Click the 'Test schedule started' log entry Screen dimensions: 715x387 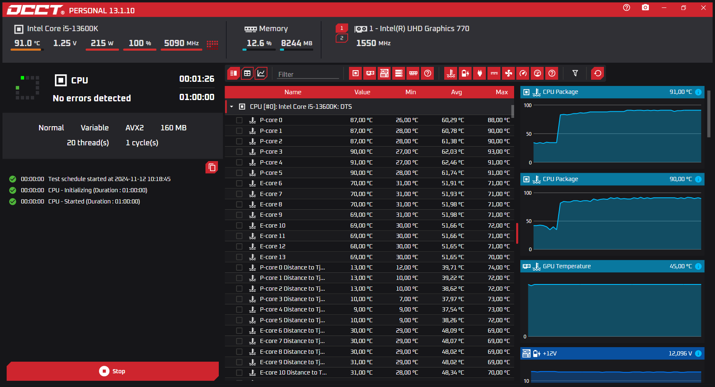[x=109, y=179]
